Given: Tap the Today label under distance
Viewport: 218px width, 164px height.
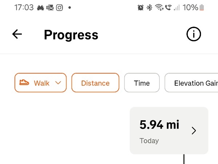Looking at the screenshot, I should tap(149, 141).
